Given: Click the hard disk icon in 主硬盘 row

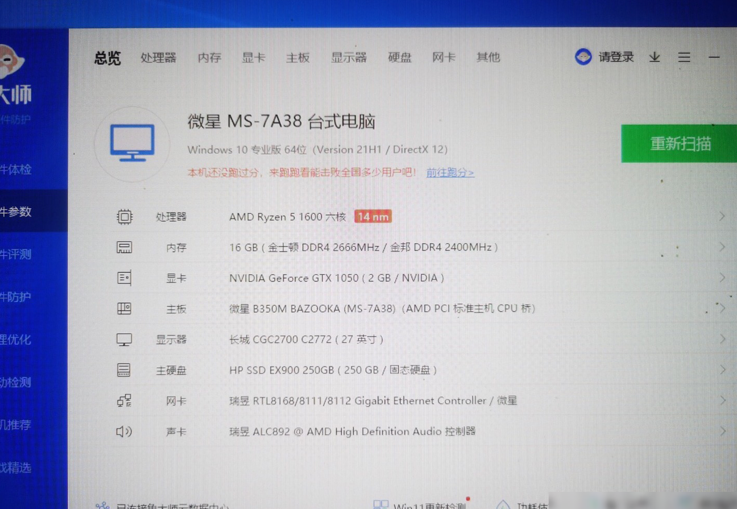Looking at the screenshot, I should [x=124, y=370].
